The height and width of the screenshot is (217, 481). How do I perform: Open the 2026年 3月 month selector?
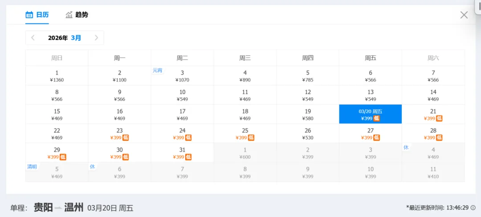[x=65, y=38]
